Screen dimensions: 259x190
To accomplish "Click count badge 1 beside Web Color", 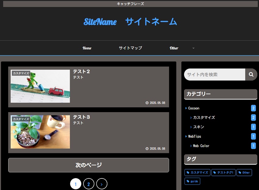I will click(x=254, y=146).
